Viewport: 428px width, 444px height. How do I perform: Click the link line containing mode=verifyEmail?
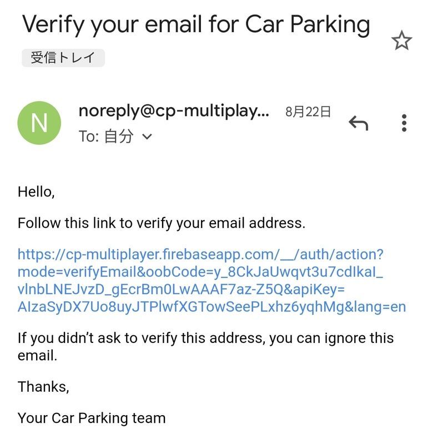pos(200,272)
